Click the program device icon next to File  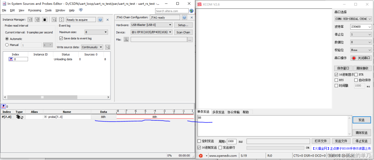click(x=126, y=40)
